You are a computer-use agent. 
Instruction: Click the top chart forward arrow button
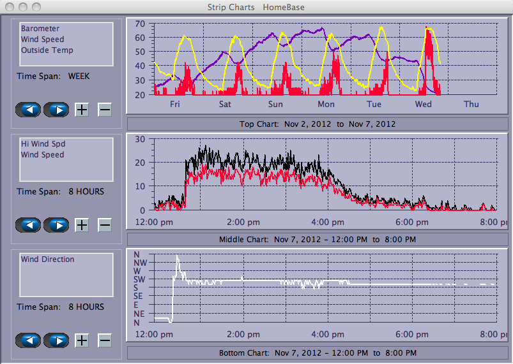(56, 110)
